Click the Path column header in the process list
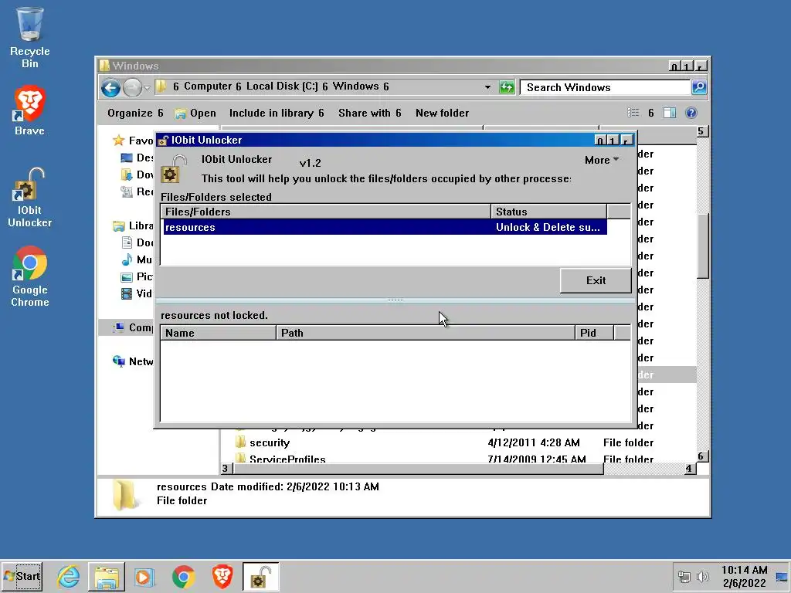Image resolution: width=791 pixels, height=593 pixels. 426,333
